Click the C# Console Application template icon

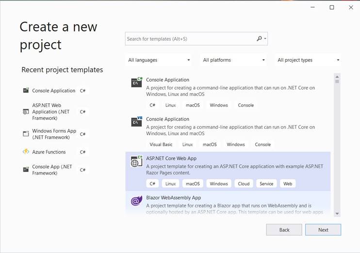tap(137, 82)
